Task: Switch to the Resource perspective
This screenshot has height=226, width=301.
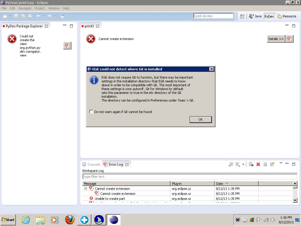Action: (x=287, y=16)
